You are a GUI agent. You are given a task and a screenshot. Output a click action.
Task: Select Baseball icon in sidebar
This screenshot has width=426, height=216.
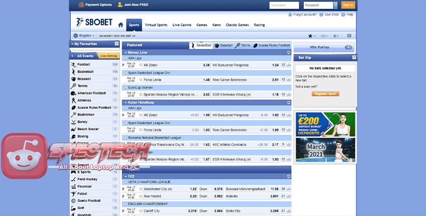73,79
